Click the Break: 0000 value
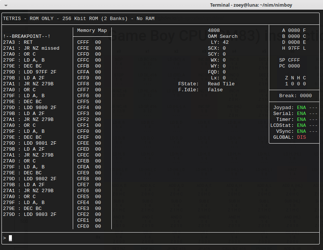323x250 pixels. [305, 95]
